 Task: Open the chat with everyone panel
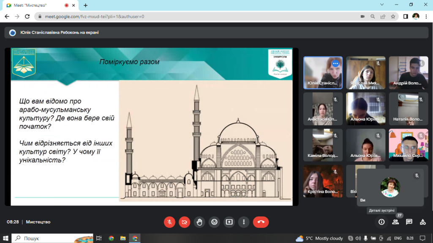coord(409,222)
